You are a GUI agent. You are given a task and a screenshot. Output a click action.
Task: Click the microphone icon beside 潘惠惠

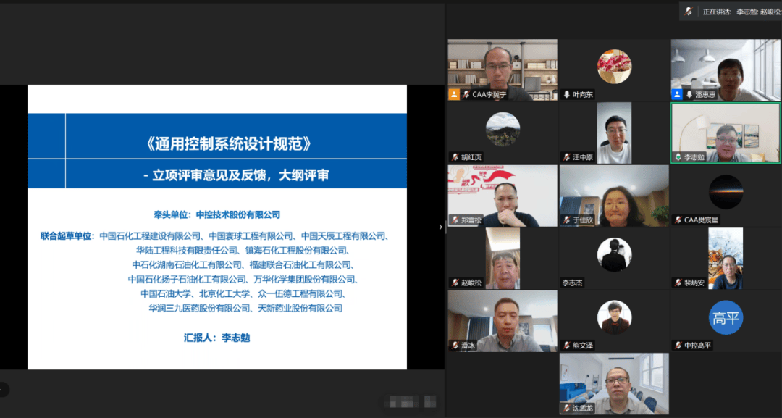(689, 94)
